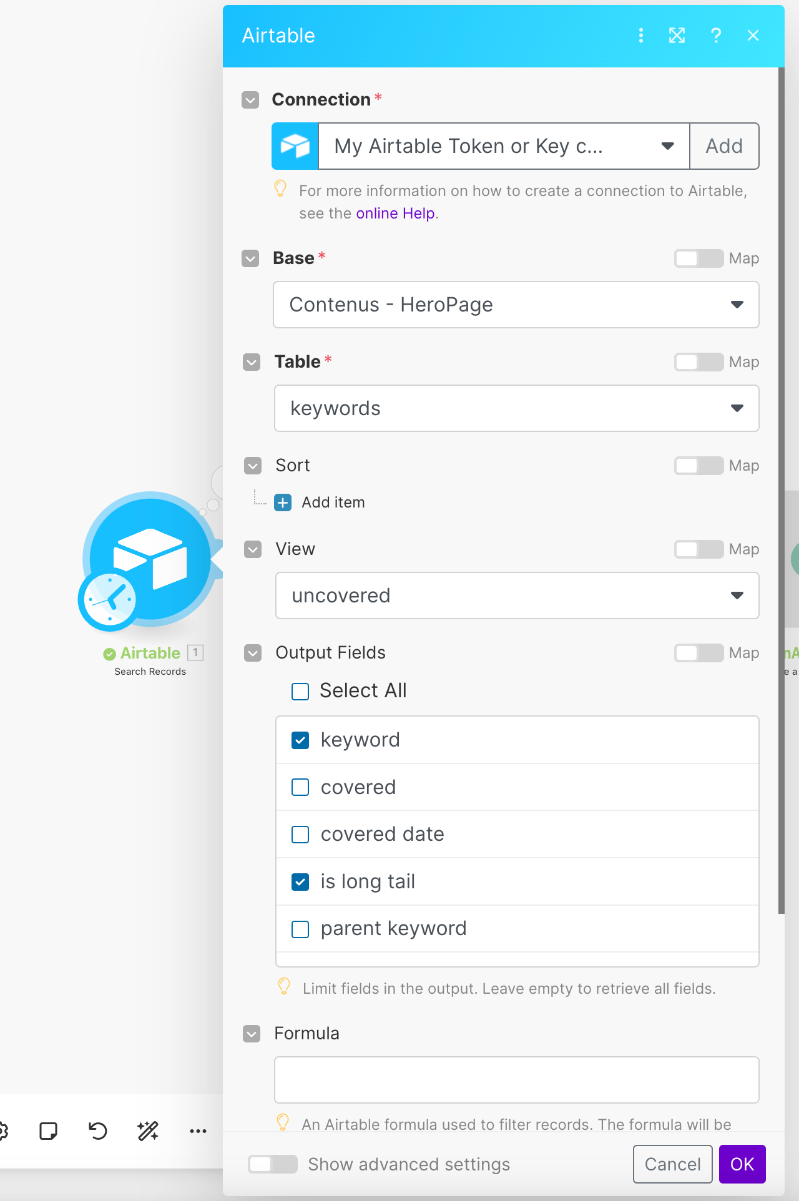Check the covered output field

tap(300, 787)
